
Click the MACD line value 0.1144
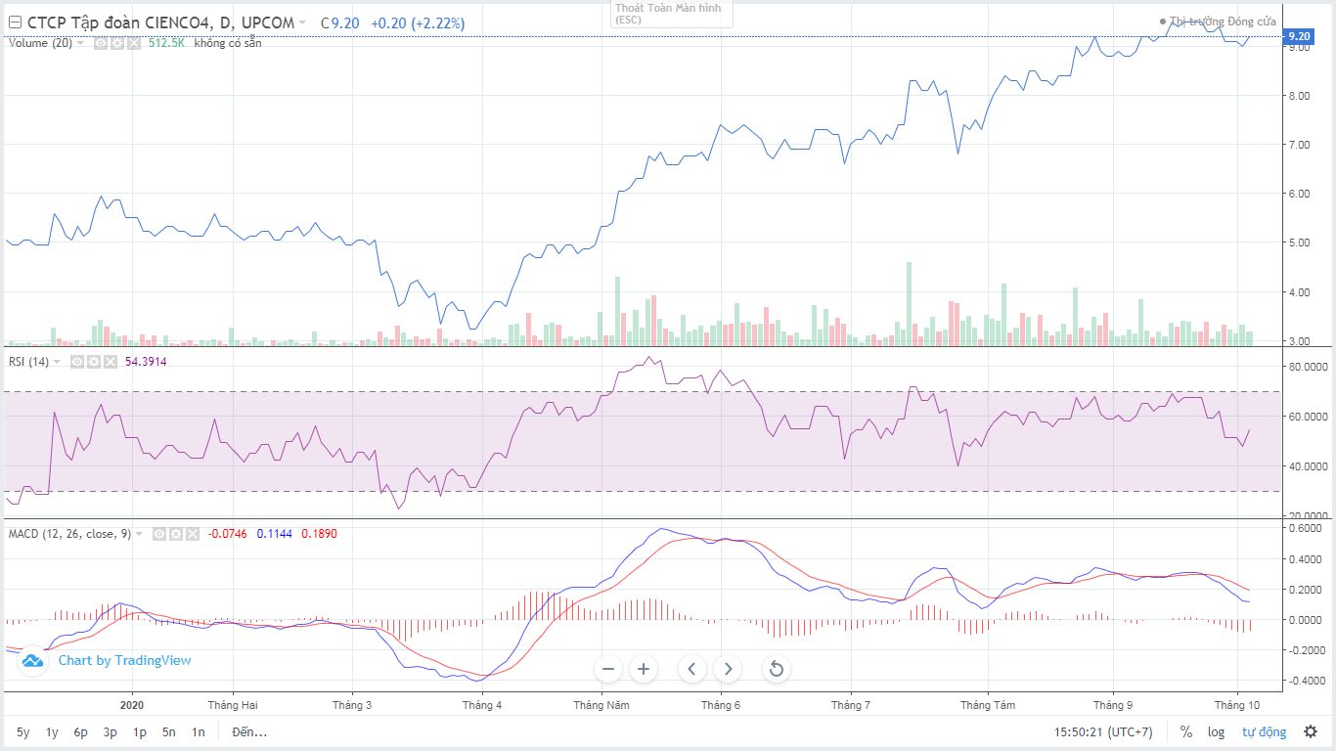click(x=274, y=534)
